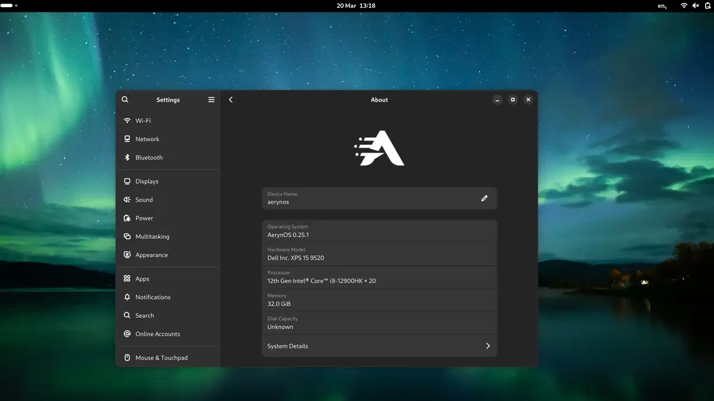The height and width of the screenshot is (401, 714).
Task: Expand the System Details row chevron
Action: tap(488, 346)
